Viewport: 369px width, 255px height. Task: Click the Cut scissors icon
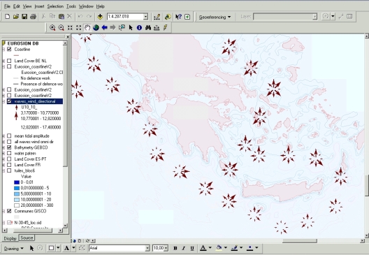[x=43, y=17]
